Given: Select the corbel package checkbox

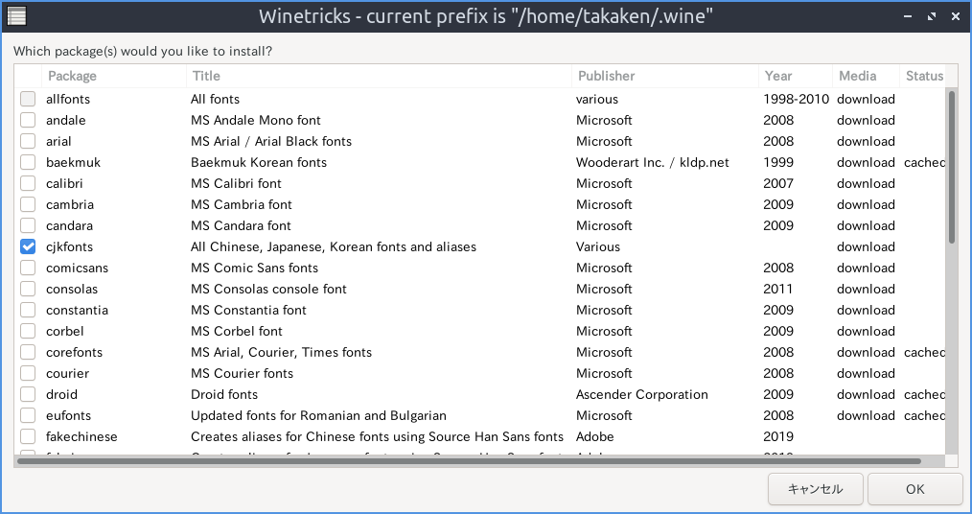Looking at the screenshot, I should tap(28, 331).
